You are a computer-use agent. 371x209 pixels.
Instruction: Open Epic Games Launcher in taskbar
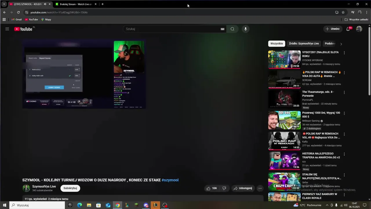70,205
